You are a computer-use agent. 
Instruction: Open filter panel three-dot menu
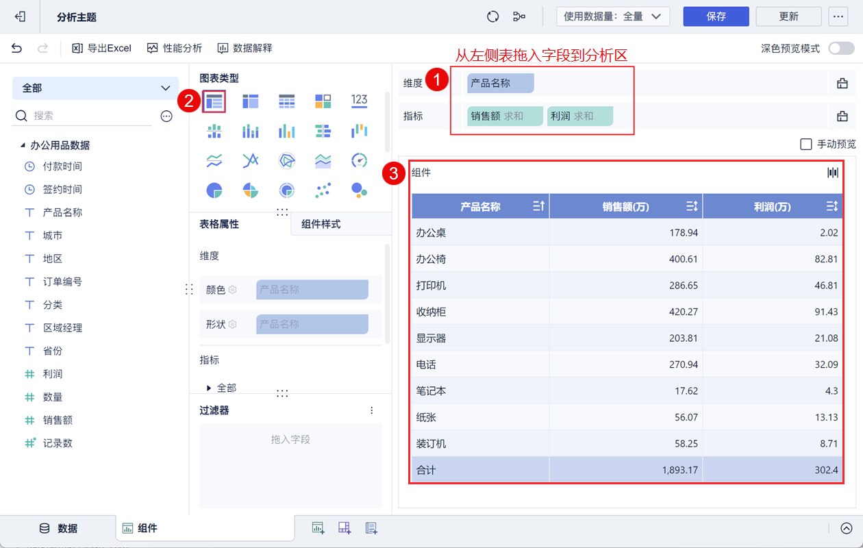coord(372,410)
